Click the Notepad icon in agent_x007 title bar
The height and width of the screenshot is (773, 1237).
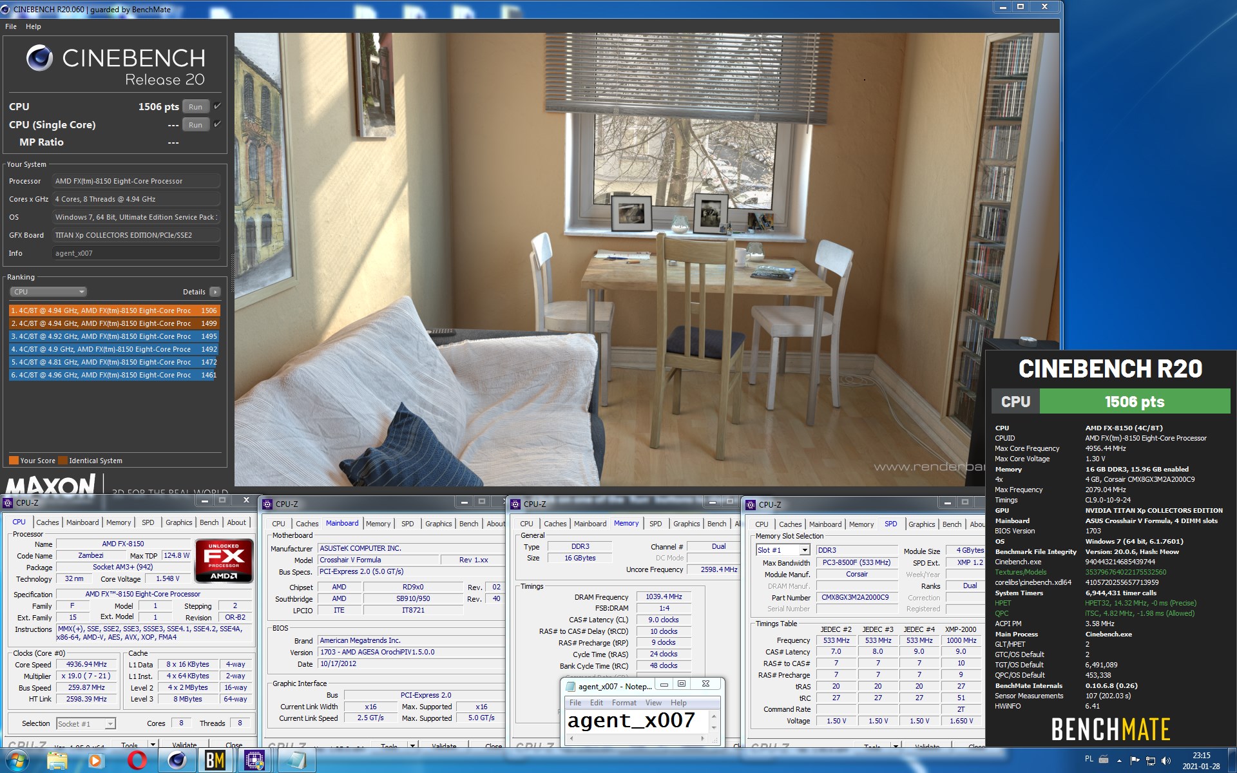pos(570,686)
